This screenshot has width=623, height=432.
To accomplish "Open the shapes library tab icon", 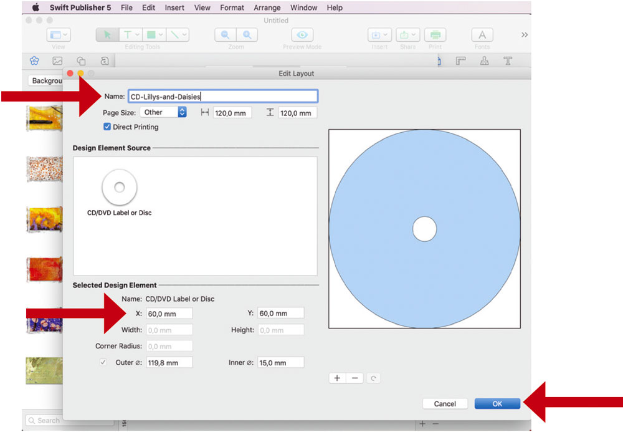I will 81,61.
